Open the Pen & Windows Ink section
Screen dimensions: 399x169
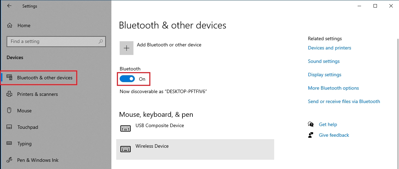(x=38, y=160)
